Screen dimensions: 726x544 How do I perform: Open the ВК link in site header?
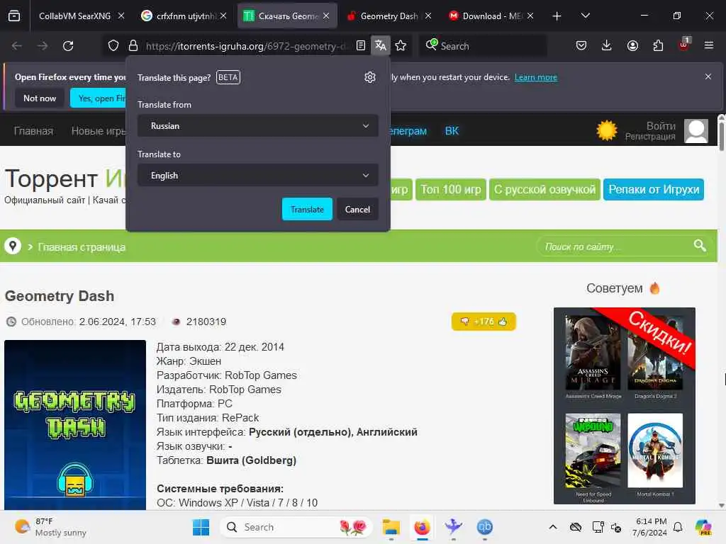pos(452,131)
